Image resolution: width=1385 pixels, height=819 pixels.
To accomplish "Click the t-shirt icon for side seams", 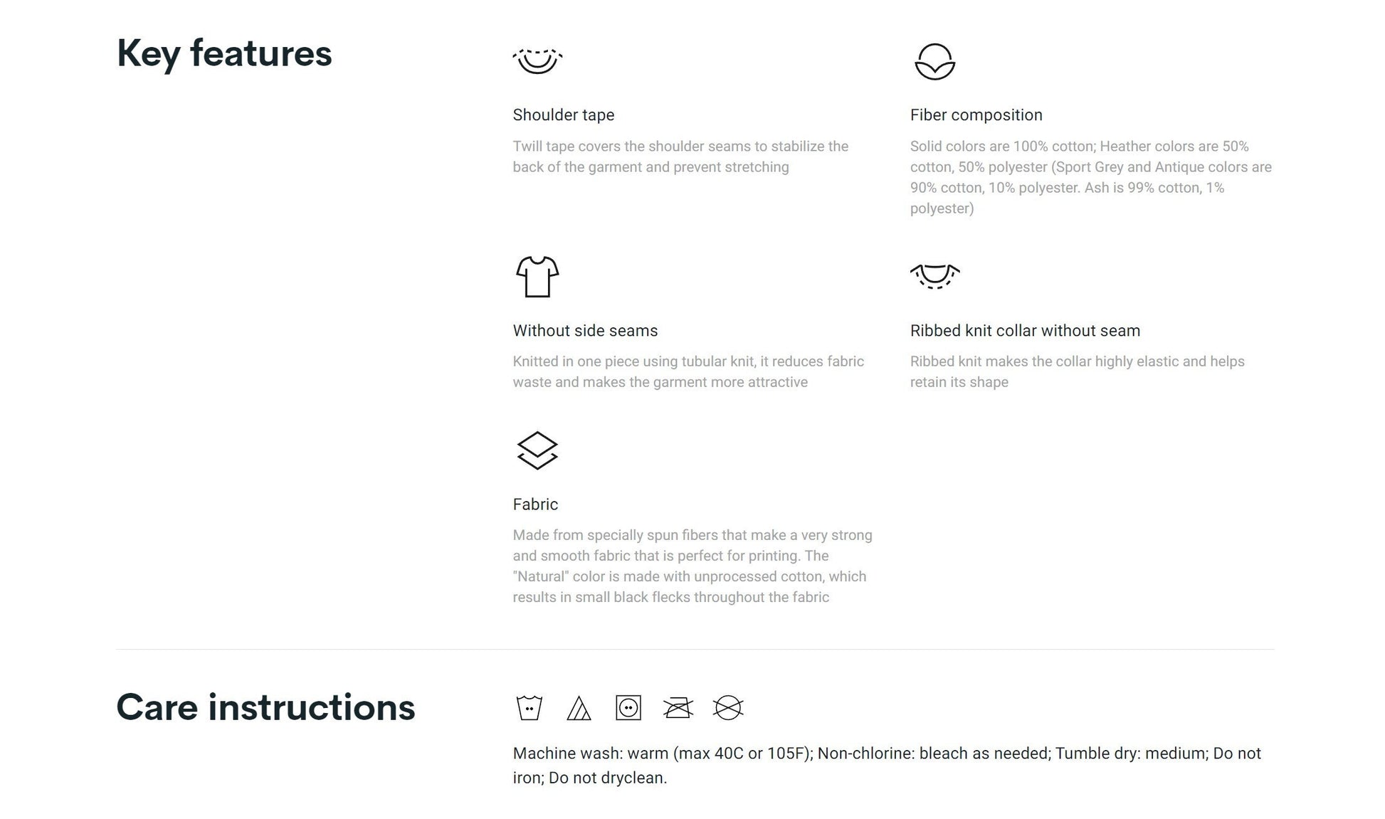I will point(537,276).
